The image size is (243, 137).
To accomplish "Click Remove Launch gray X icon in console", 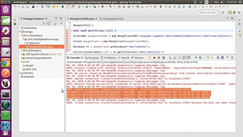I will pyautogui.click(x=159, y=58).
